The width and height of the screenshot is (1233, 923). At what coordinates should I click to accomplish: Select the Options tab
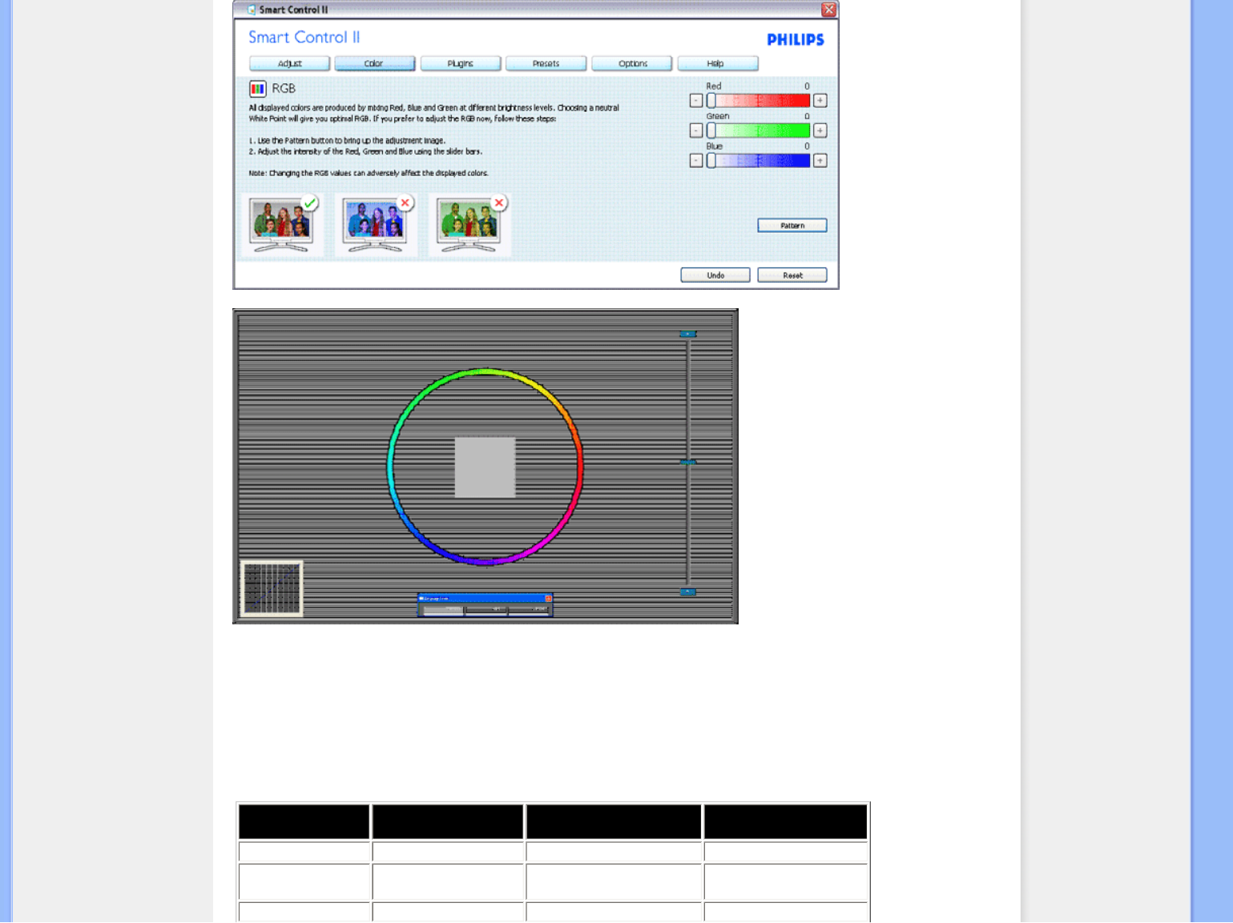(x=632, y=64)
